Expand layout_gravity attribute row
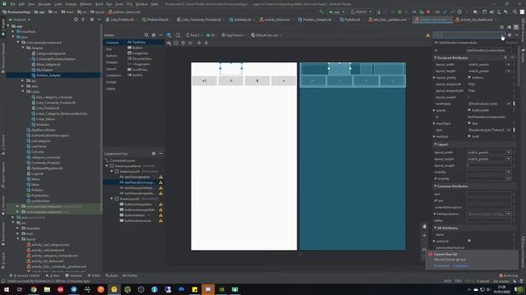 click(435, 78)
